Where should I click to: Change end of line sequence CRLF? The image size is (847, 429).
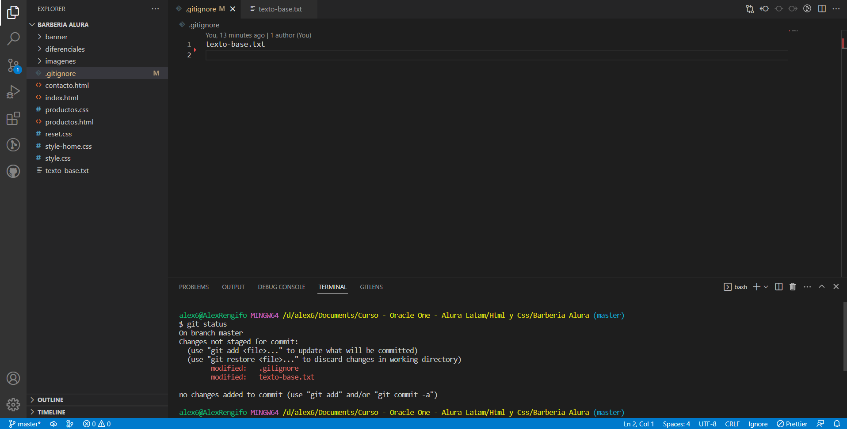click(732, 424)
